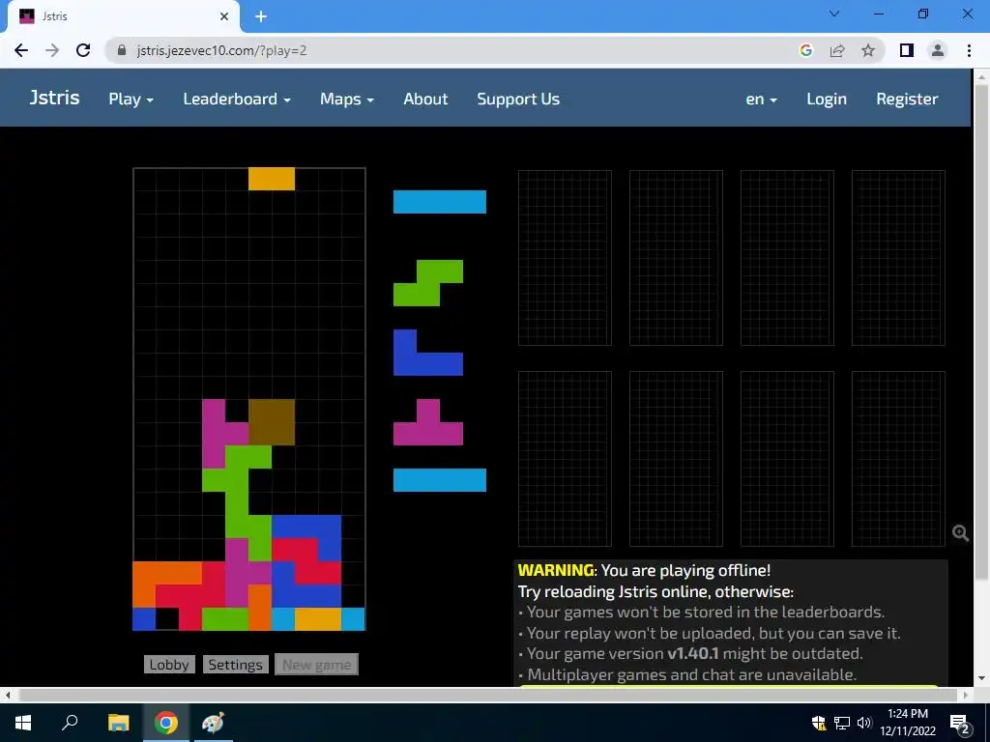Click the share page icon
Screen dimensions: 990x742
(837, 50)
